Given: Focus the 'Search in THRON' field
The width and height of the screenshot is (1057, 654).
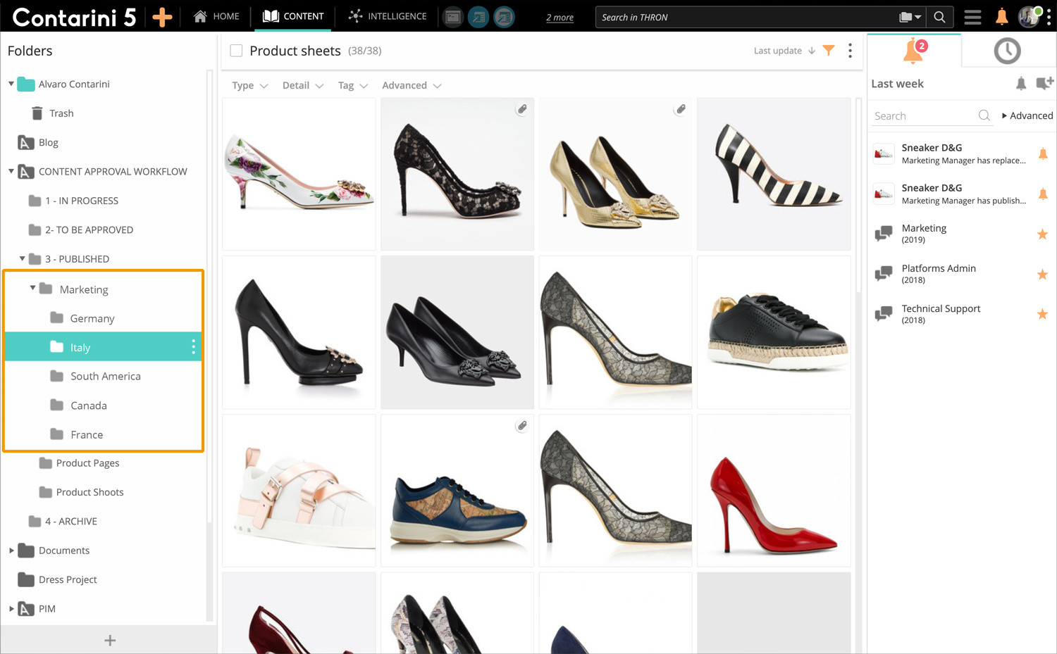Looking at the screenshot, I should tap(747, 17).
